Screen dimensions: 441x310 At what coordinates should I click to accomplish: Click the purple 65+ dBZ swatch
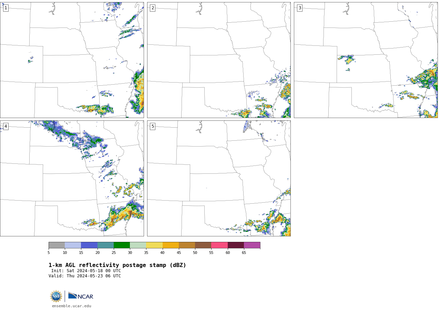point(252,245)
